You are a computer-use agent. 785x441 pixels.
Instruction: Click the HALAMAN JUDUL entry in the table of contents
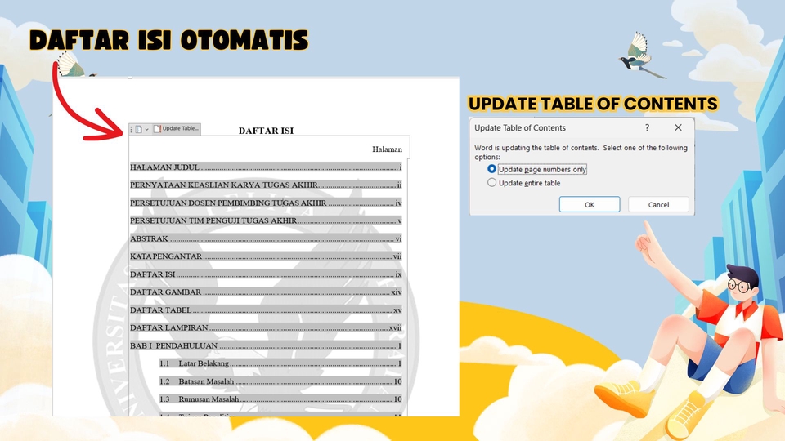point(165,167)
